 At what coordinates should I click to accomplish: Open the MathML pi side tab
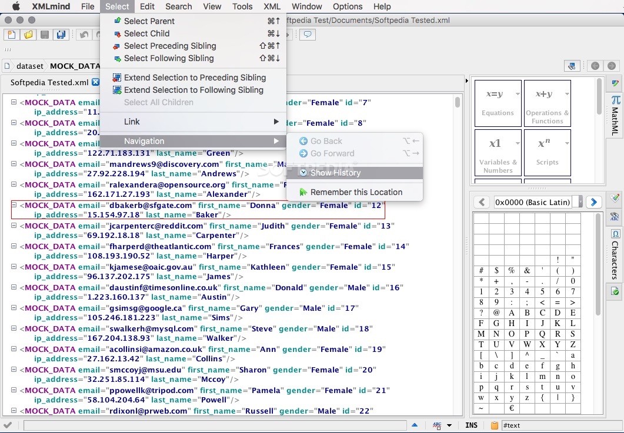pos(615,116)
